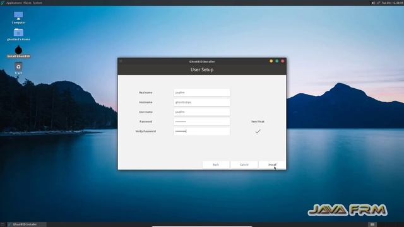
Task: Click the User name label
Action: pyautogui.click(x=146, y=112)
